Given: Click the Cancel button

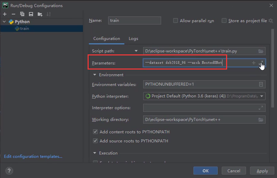Looking at the screenshot, I should [234, 171].
